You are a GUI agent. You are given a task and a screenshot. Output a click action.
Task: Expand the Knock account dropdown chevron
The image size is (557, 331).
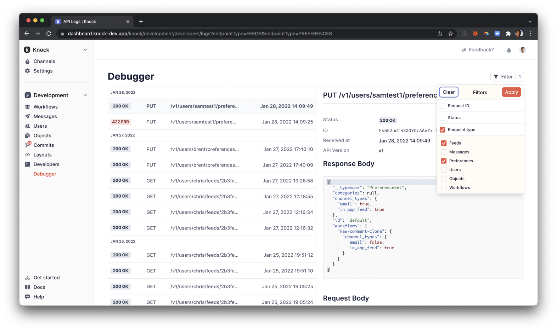85,50
